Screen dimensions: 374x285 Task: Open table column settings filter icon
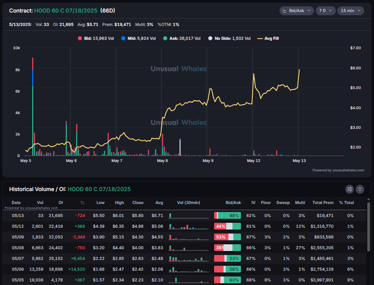349,189
